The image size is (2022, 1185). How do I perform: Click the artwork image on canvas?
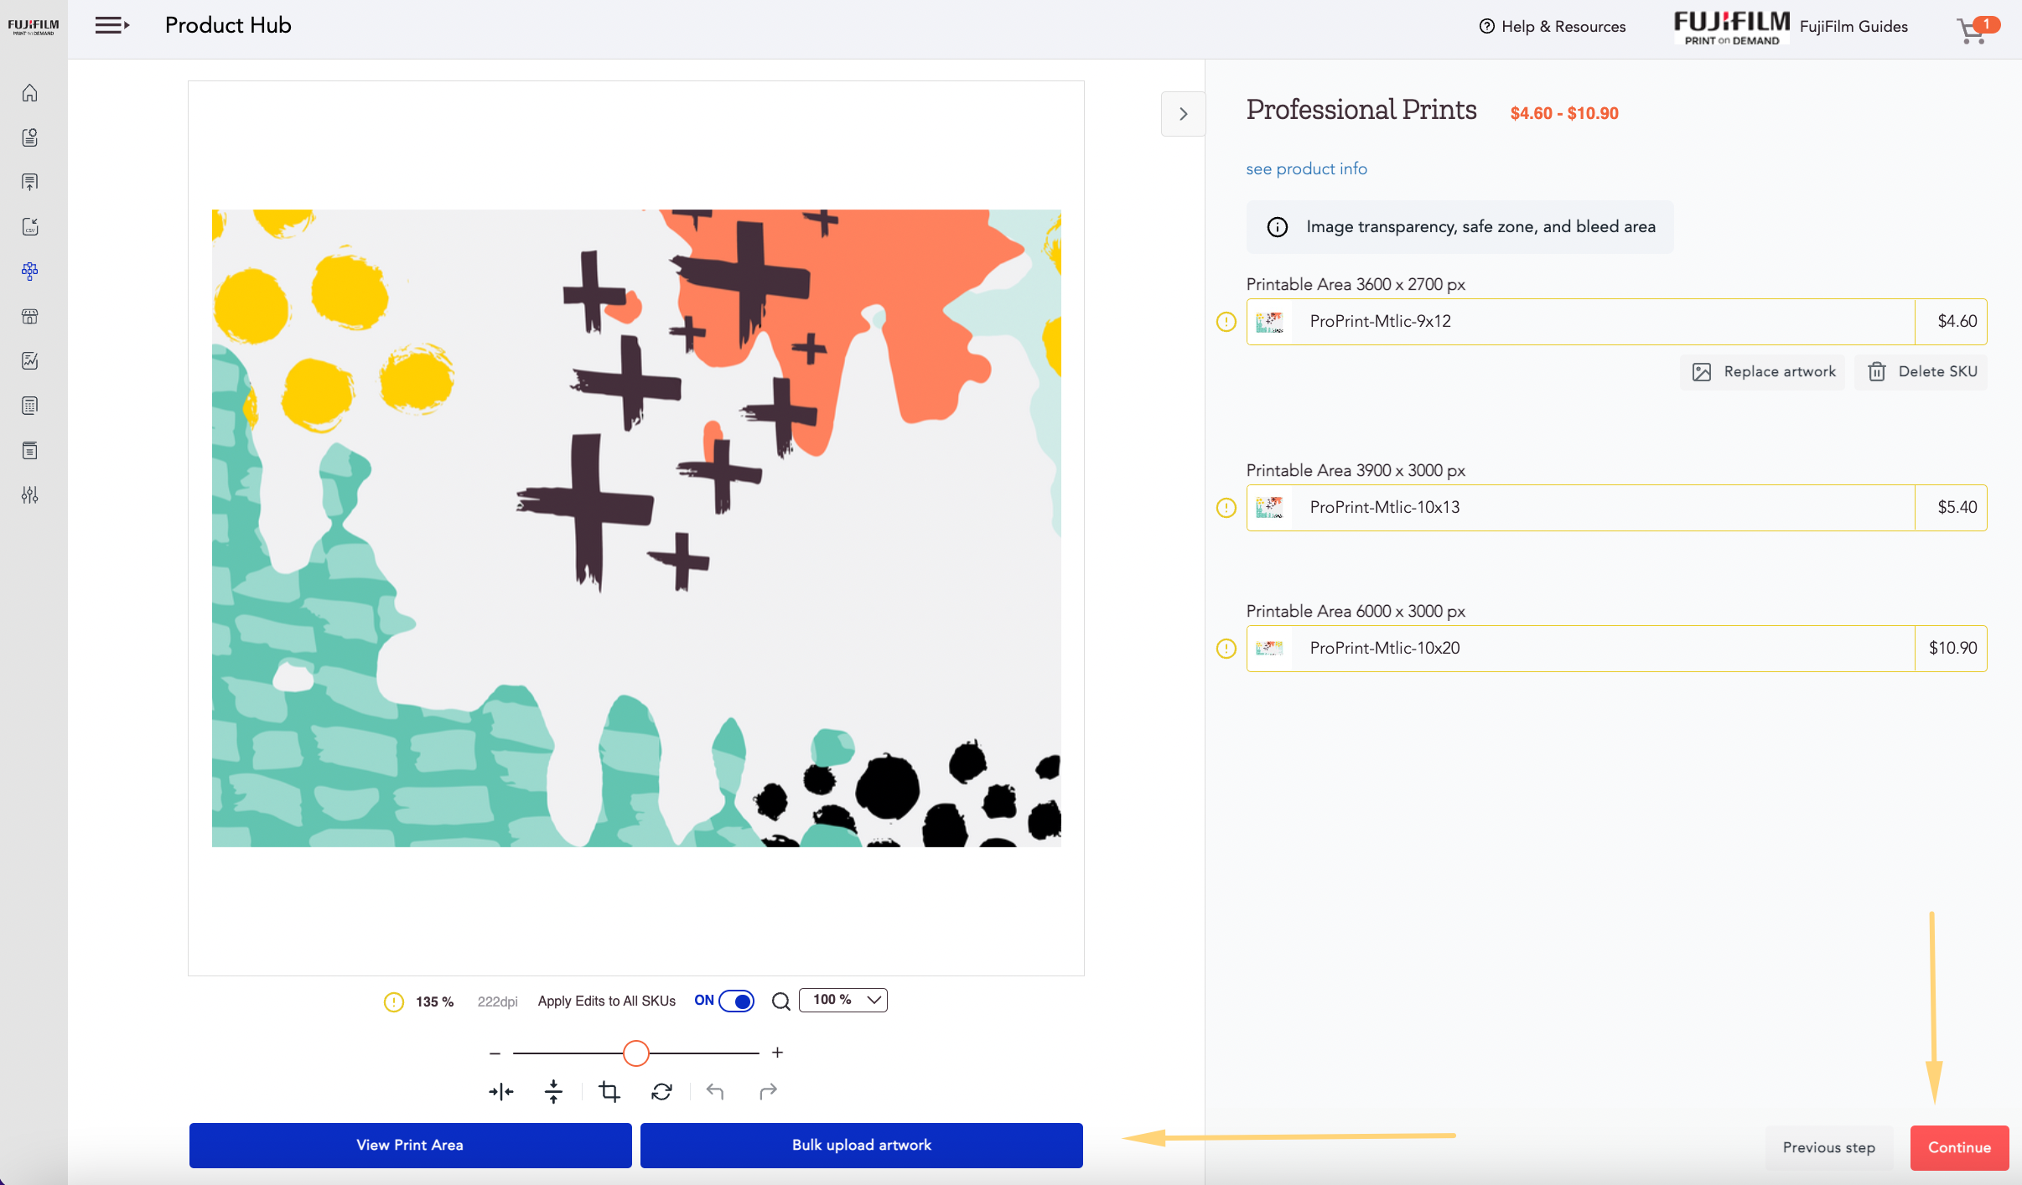point(636,528)
